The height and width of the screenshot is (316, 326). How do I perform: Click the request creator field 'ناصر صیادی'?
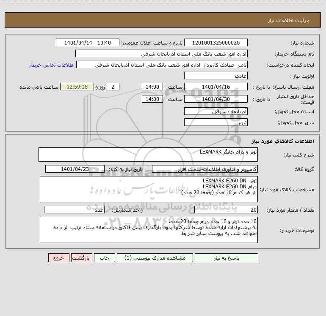click(162, 65)
